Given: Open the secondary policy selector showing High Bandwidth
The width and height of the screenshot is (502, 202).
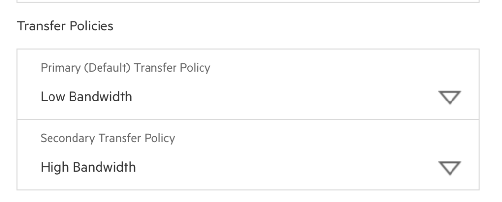Looking at the screenshot, I should pos(248,167).
